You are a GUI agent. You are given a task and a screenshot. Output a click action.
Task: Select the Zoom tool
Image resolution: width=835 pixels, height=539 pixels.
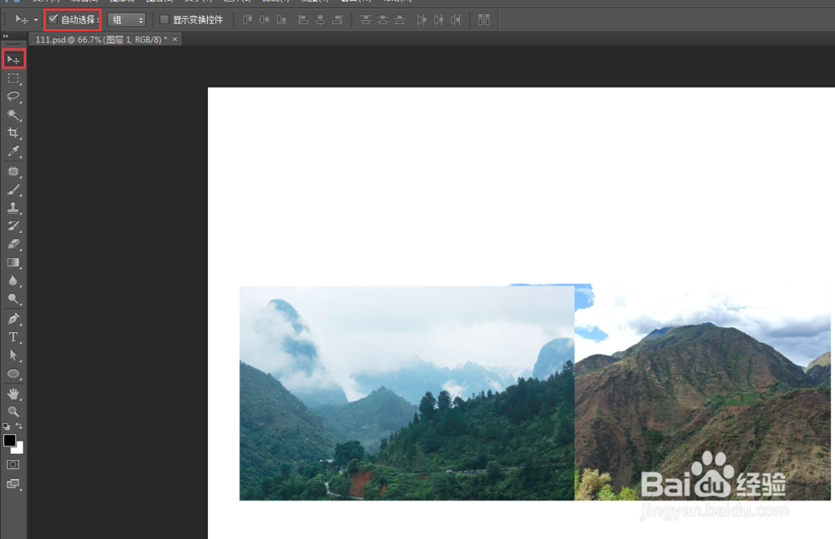13,411
